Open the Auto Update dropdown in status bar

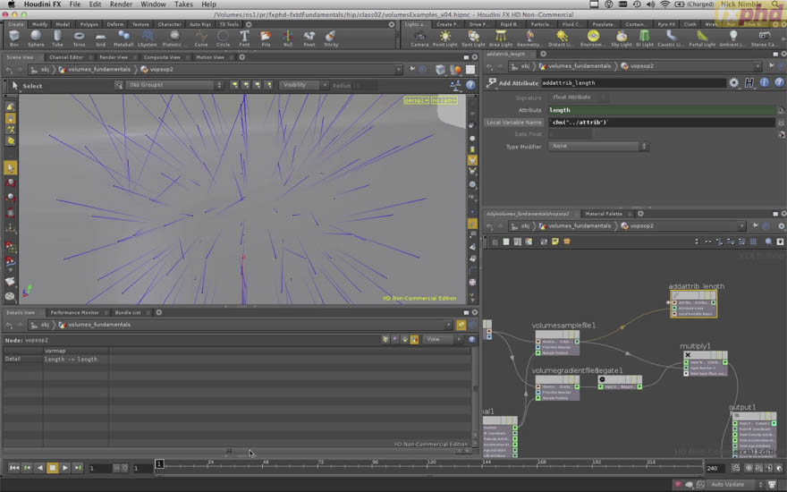tap(736, 484)
